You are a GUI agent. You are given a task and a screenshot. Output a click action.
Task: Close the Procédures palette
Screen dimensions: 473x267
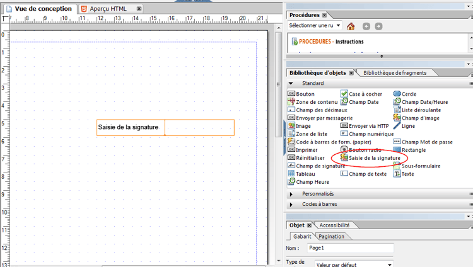[324, 15]
